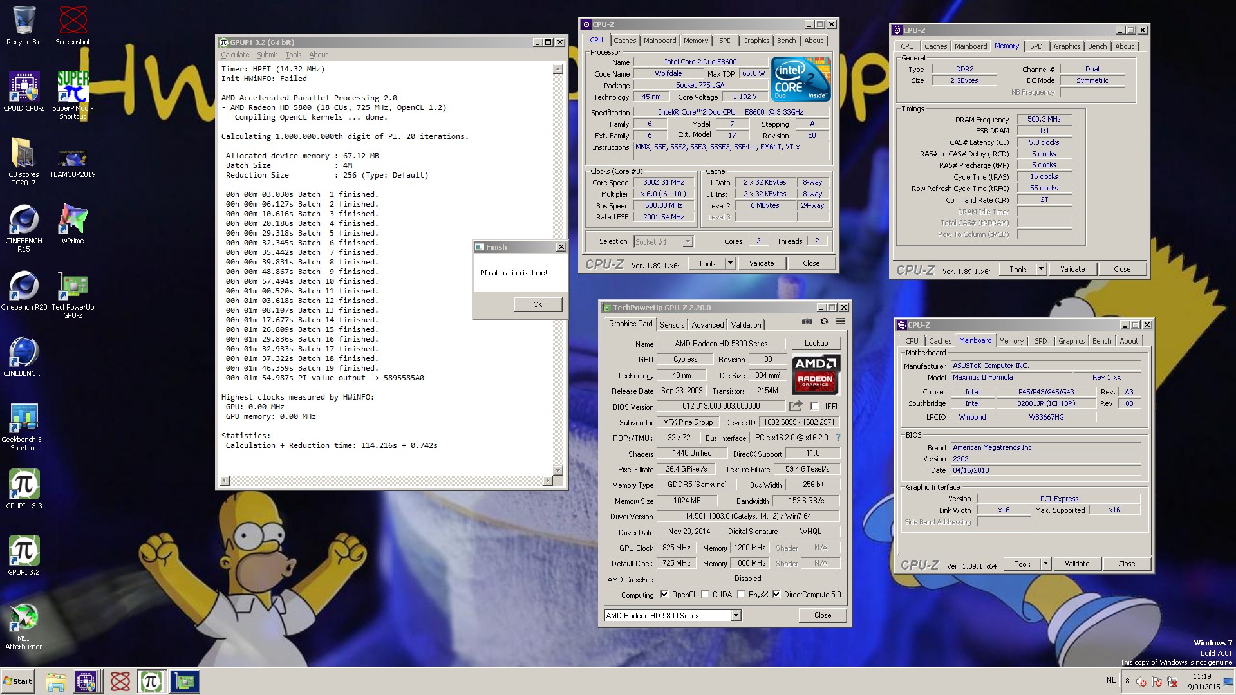
Task: Click GPUPI vertical scrollbar down arrow
Action: click(x=558, y=470)
